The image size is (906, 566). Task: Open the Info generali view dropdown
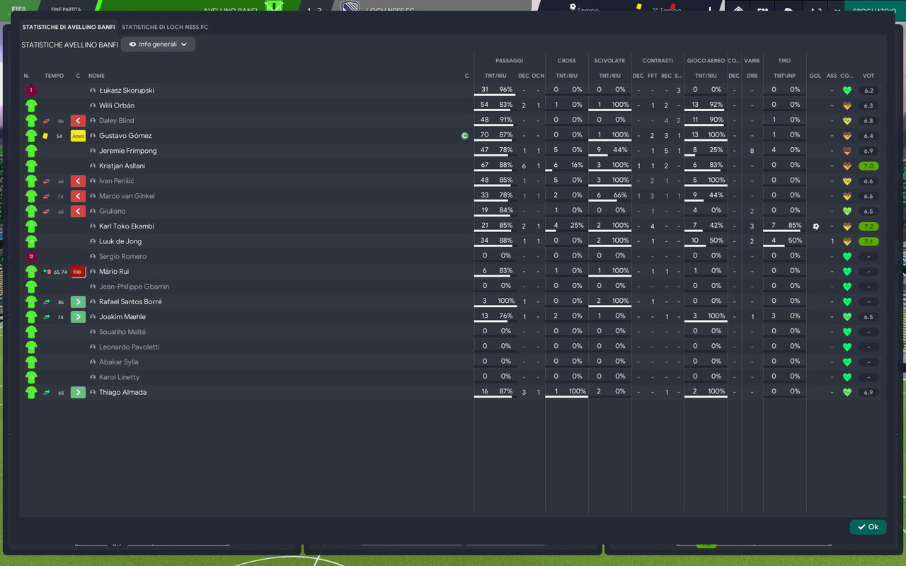click(x=159, y=44)
